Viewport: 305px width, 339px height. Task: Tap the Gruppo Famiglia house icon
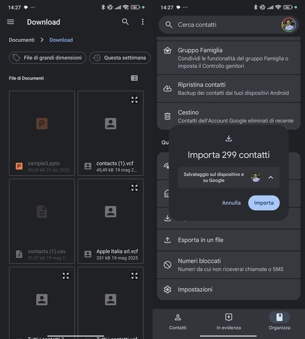(x=168, y=51)
